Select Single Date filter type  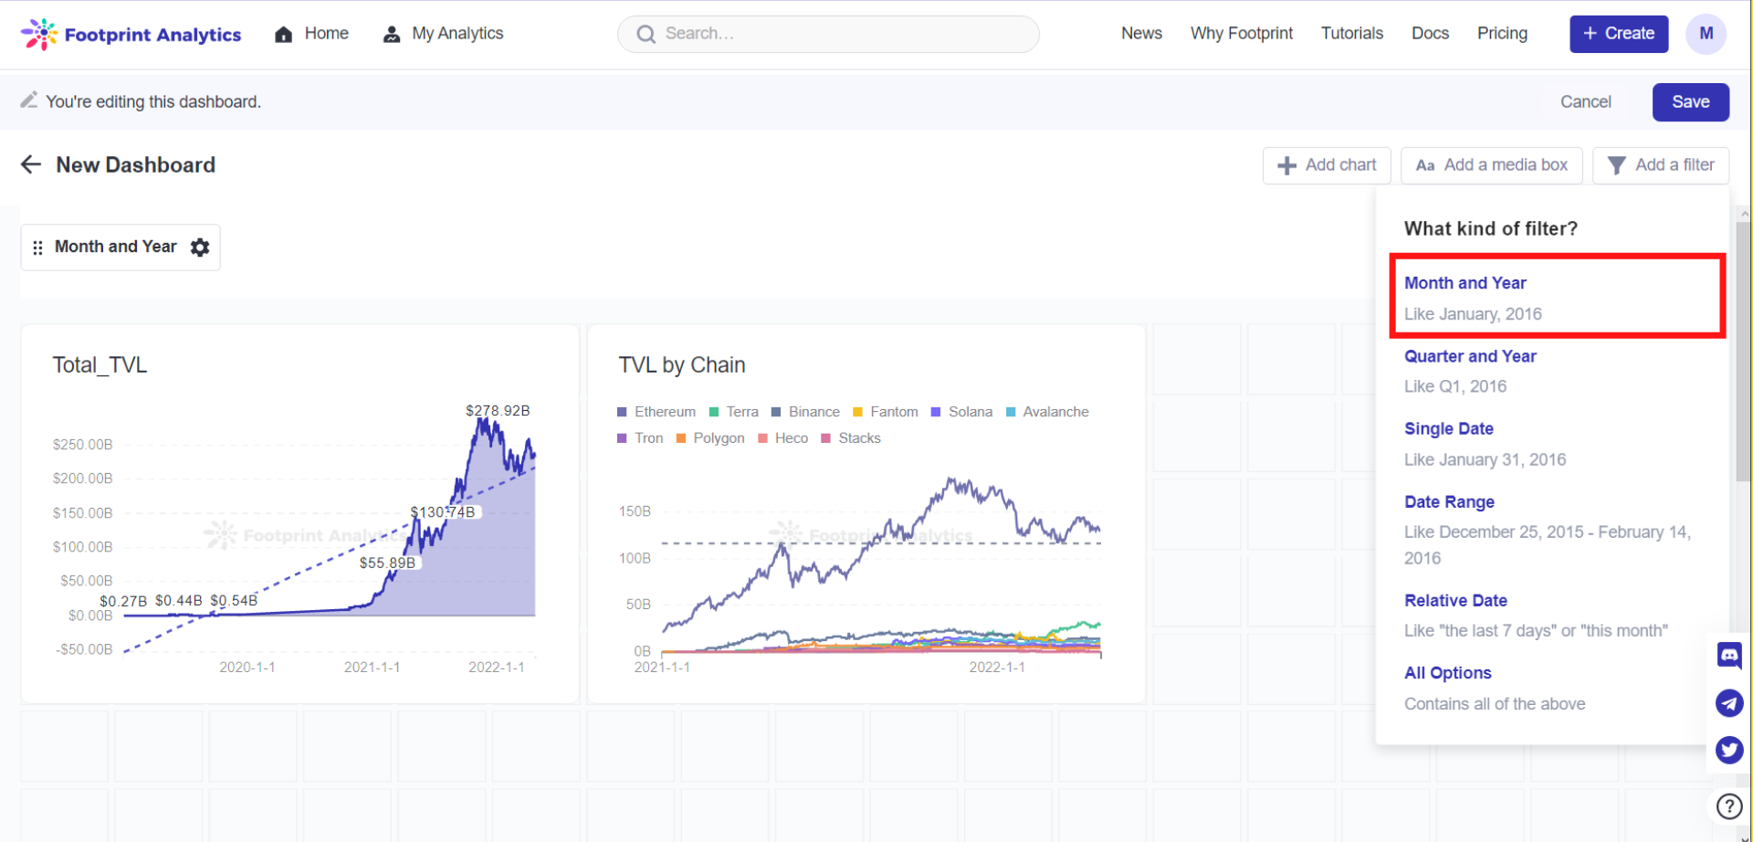click(1448, 428)
